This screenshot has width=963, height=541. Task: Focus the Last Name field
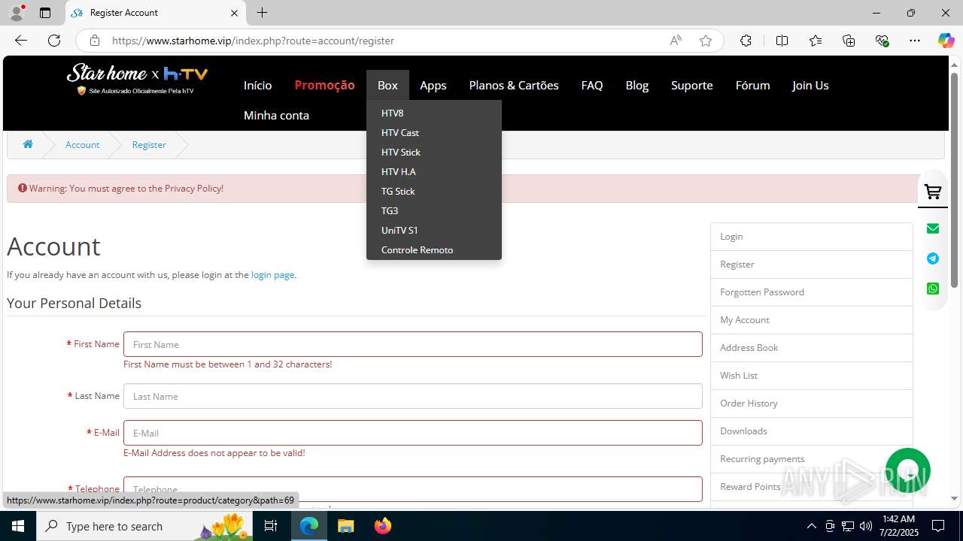click(x=412, y=396)
